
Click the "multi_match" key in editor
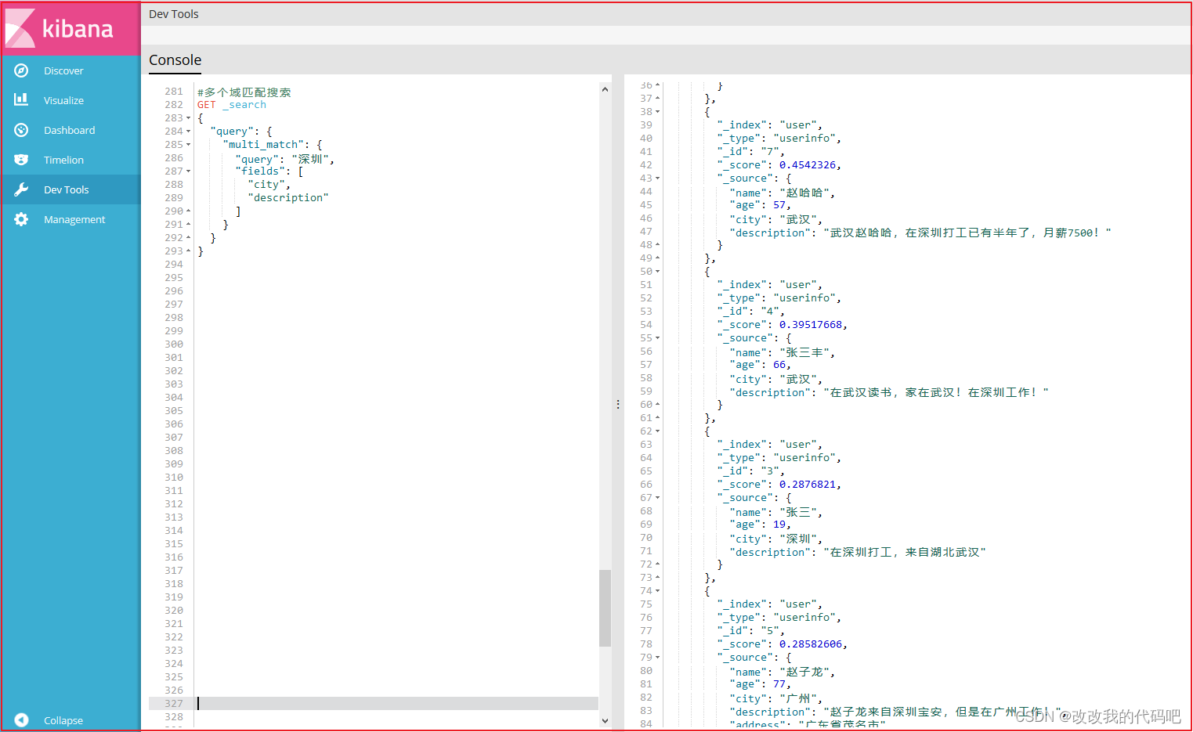263,145
